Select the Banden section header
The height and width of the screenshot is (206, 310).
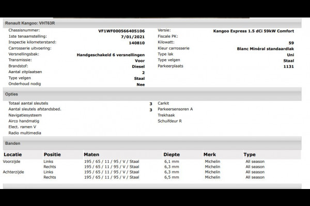click(x=13, y=143)
